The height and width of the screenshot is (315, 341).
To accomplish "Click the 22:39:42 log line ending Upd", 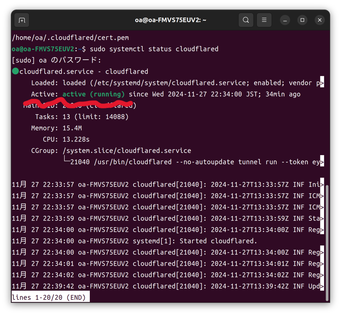I will pos(168,286).
